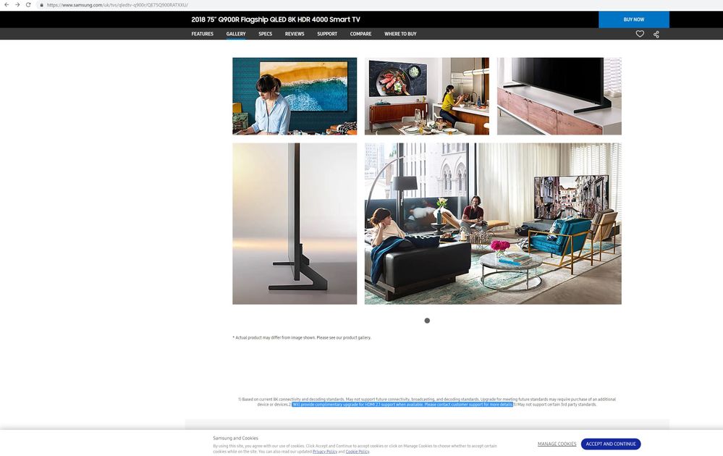Click the samsung.com URL address field

click(x=117, y=5)
